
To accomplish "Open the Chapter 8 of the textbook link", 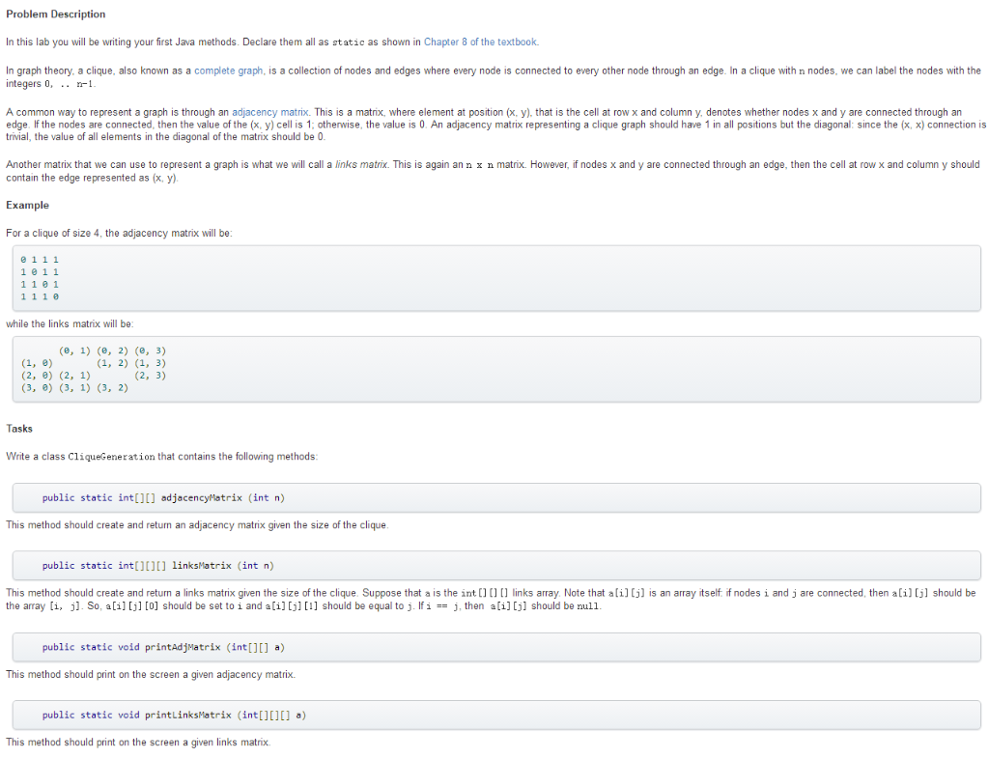I will pos(481,42).
